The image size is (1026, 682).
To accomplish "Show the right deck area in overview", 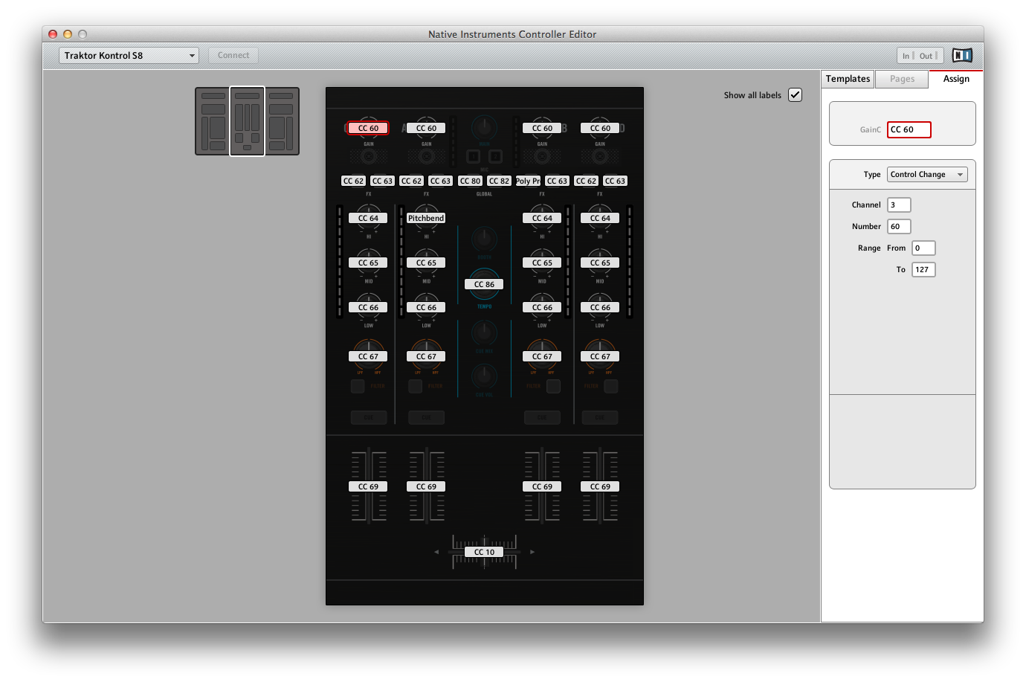I will tap(282, 121).
